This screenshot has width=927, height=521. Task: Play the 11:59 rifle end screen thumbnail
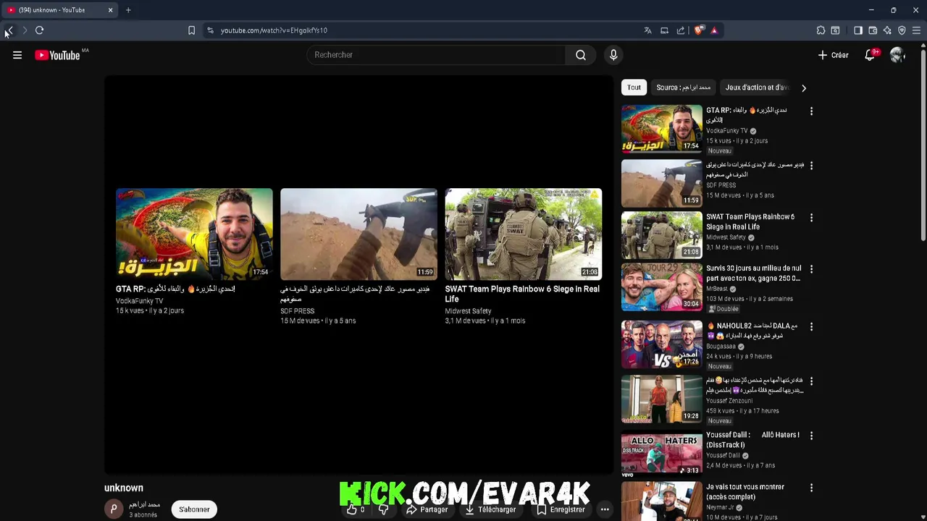click(x=358, y=234)
